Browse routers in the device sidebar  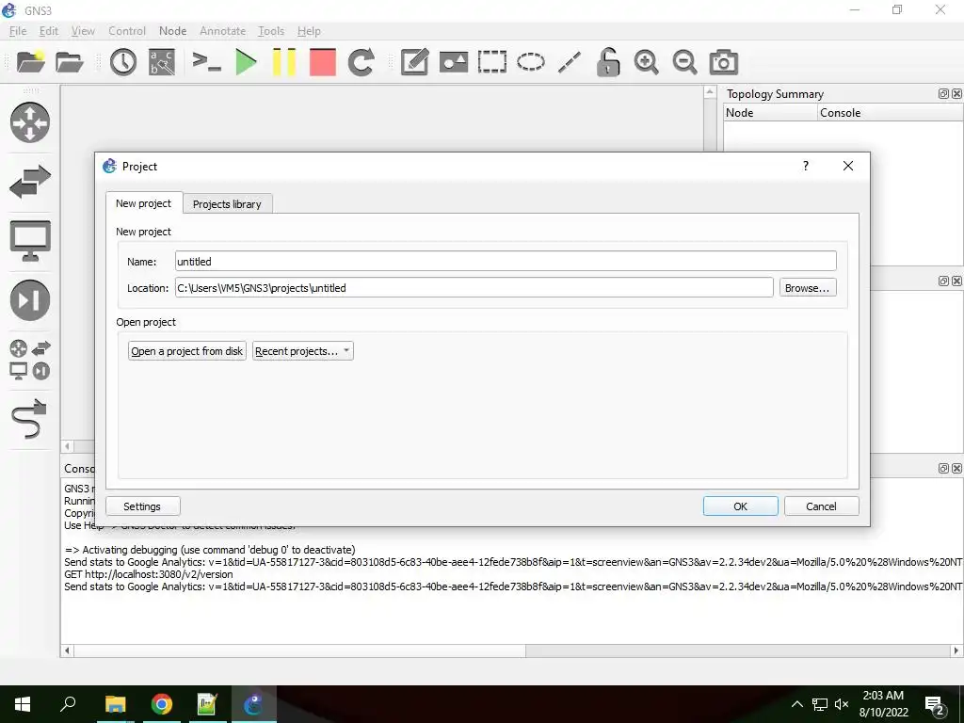[x=29, y=122]
